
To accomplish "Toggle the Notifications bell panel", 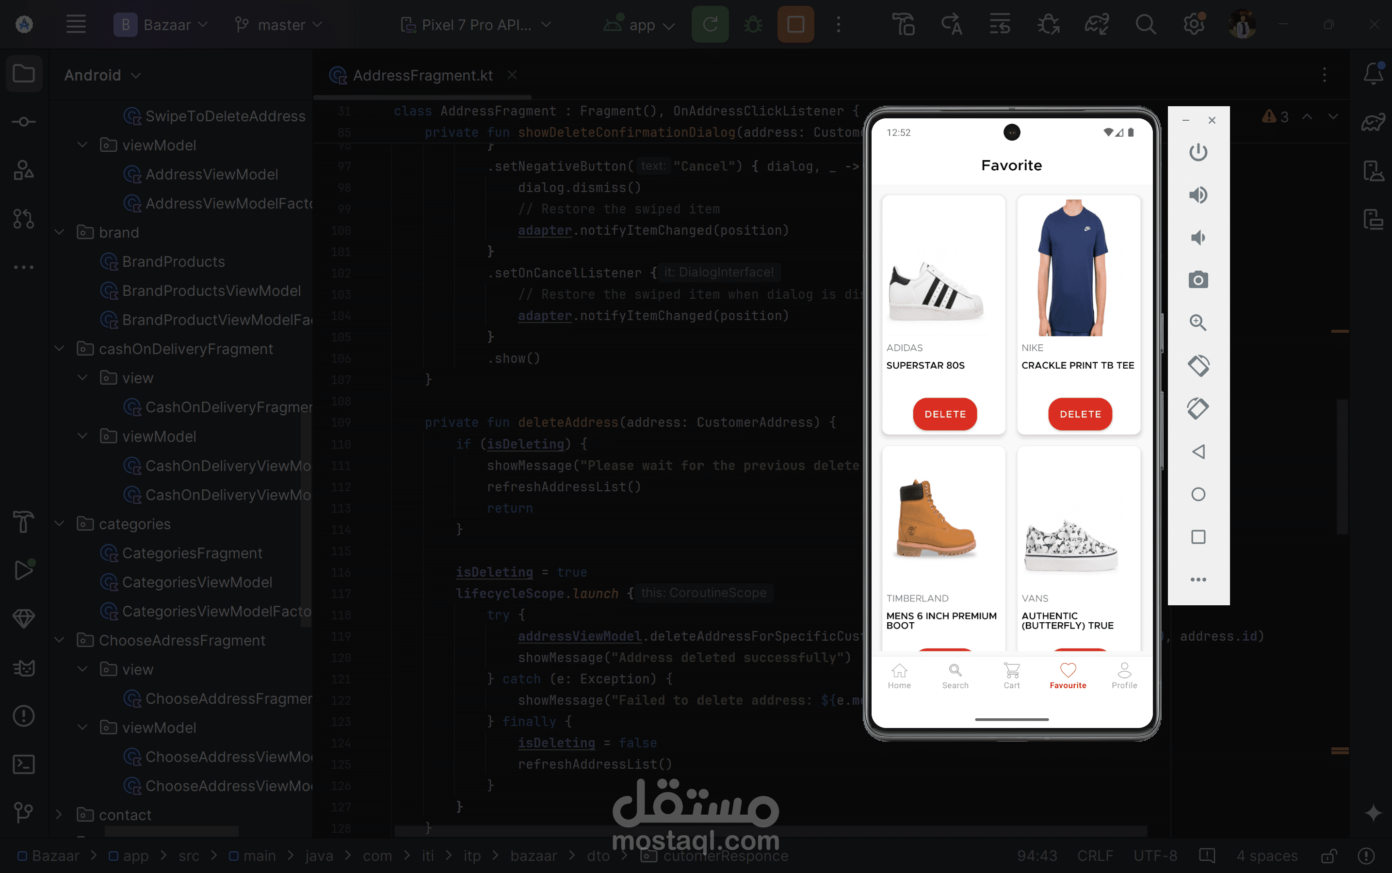I will pos(1373,74).
